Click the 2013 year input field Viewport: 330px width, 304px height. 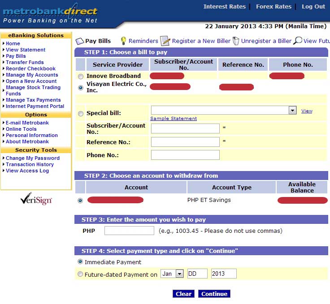pos(224,274)
